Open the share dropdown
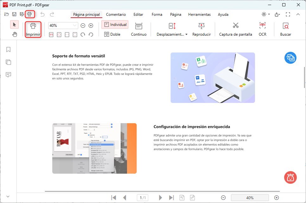Image resolution: width=306 pixels, height=203 pixels. [277, 15]
